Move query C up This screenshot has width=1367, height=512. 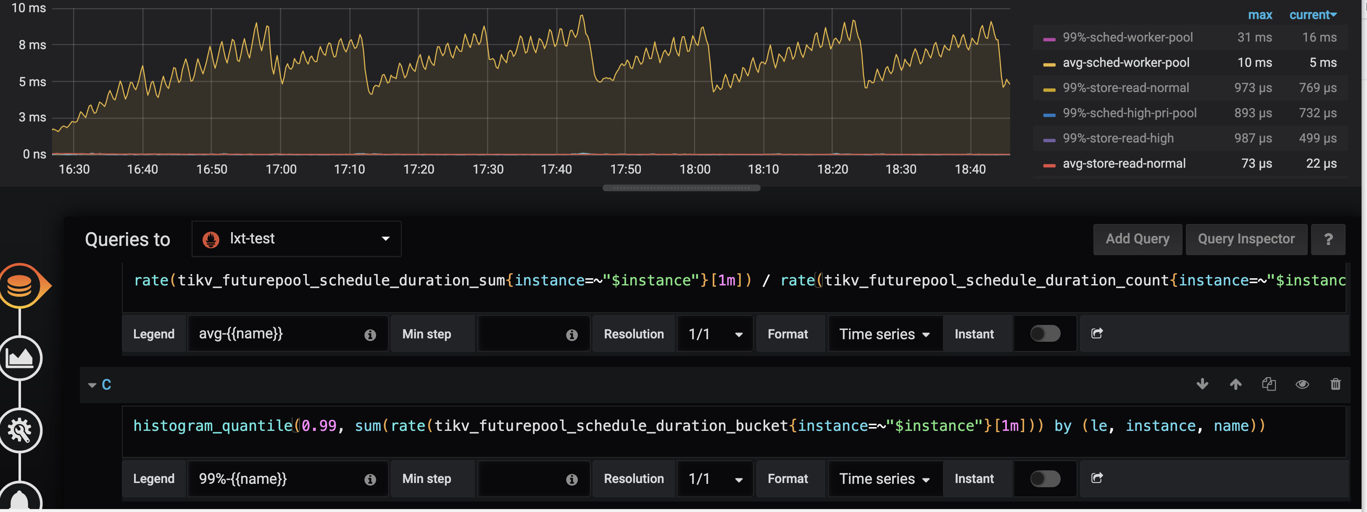click(x=1235, y=384)
